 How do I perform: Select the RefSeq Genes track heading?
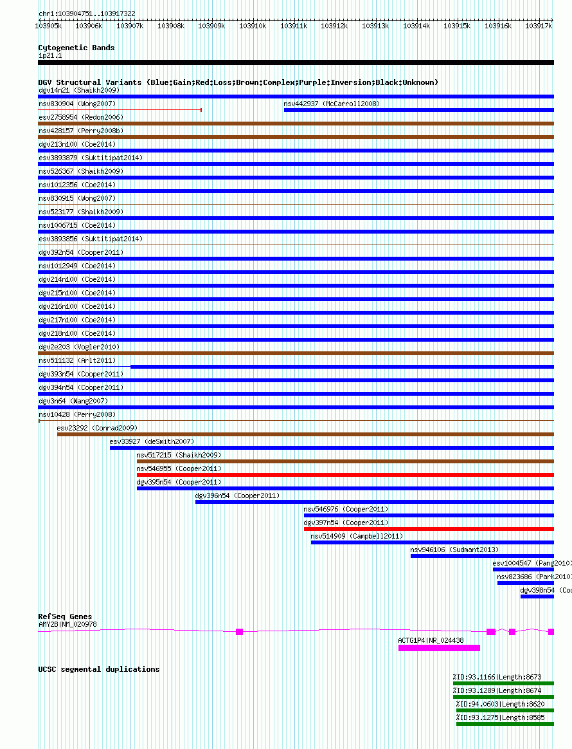pos(65,616)
